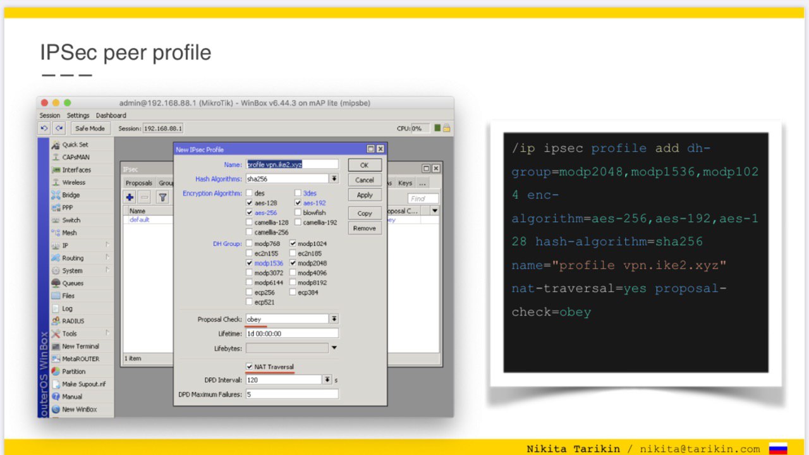Click the undo arrow in the WinBox toolbar
The image size is (809, 455).
click(x=44, y=128)
